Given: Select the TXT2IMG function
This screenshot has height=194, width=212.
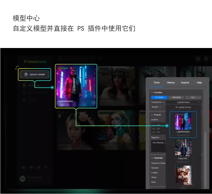Looking at the screenshot, I should pyautogui.click(x=159, y=97).
